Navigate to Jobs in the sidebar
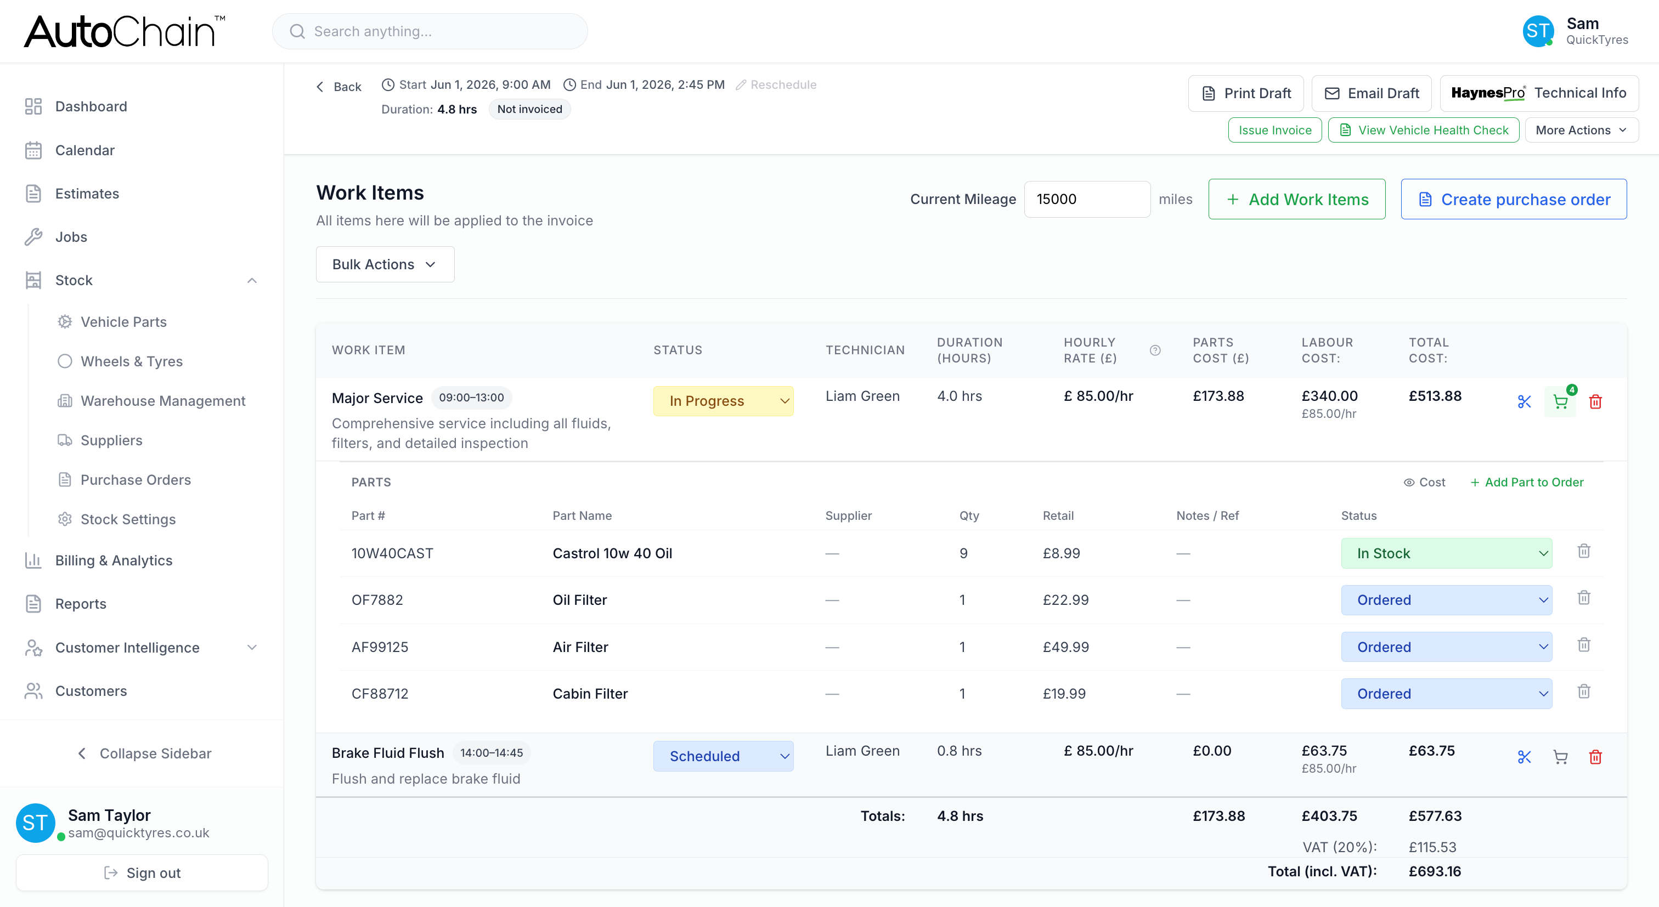The image size is (1659, 907). click(71, 237)
